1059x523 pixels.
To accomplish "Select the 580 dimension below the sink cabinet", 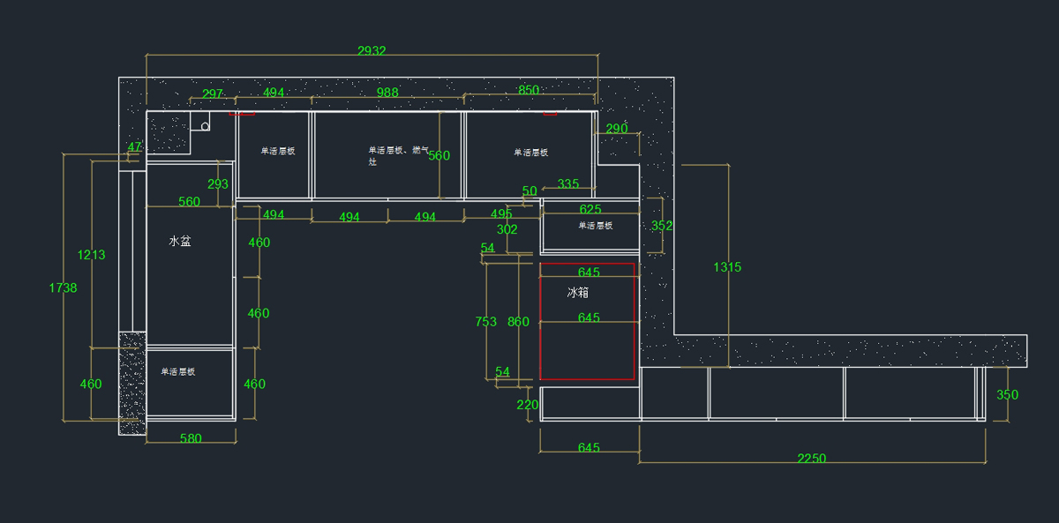I will (x=191, y=438).
